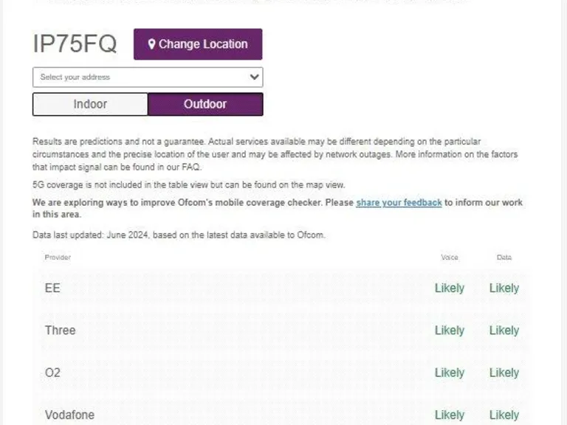
Task: Click the Data column header
Action: click(504, 258)
